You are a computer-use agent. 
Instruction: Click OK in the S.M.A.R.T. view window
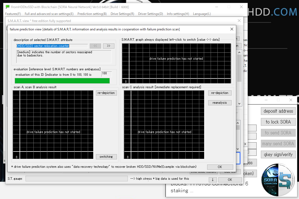230,179
